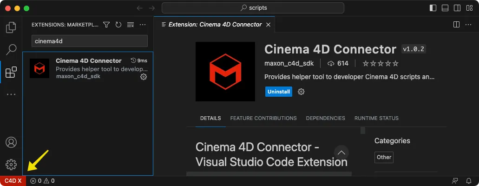Click the feedback icon in status bar
479x186 pixels.
click(x=455, y=181)
